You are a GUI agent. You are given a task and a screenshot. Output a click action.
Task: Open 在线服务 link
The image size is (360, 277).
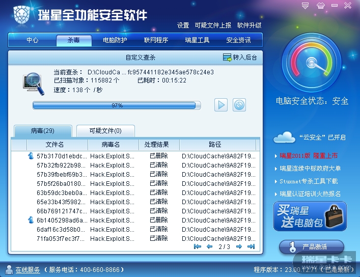point(28,270)
